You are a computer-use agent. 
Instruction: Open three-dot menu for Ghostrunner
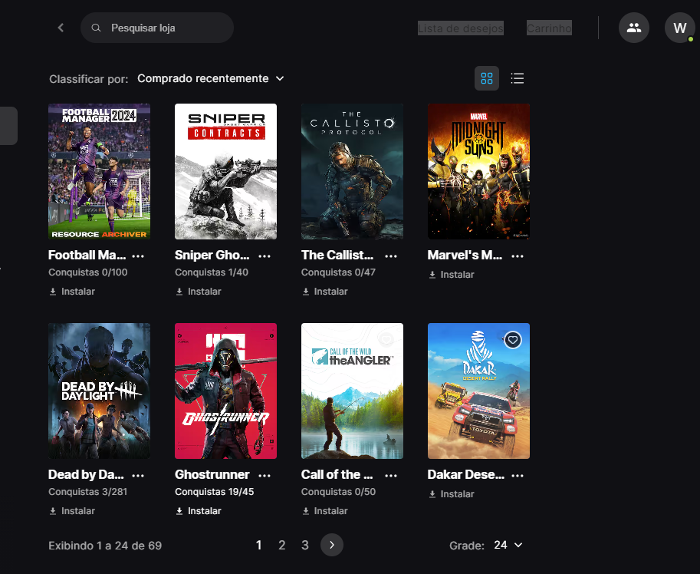(265, 475)
